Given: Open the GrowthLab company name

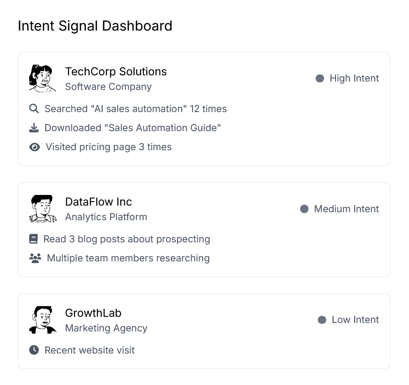Looking at the screenshot, I should 93,313.
